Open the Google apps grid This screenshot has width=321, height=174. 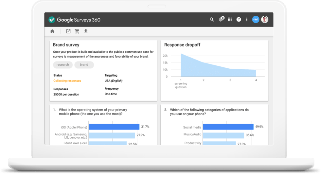pyautogui.click(x=230, y=20)
